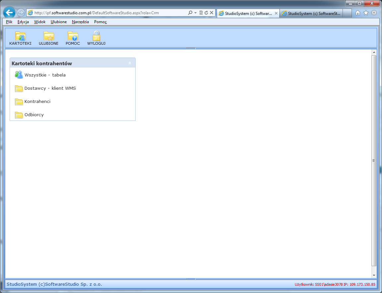Open address bar search dropdown arrow
This screenshot has height=293, width=382.
pyautogui.click(x=196, y=13)
